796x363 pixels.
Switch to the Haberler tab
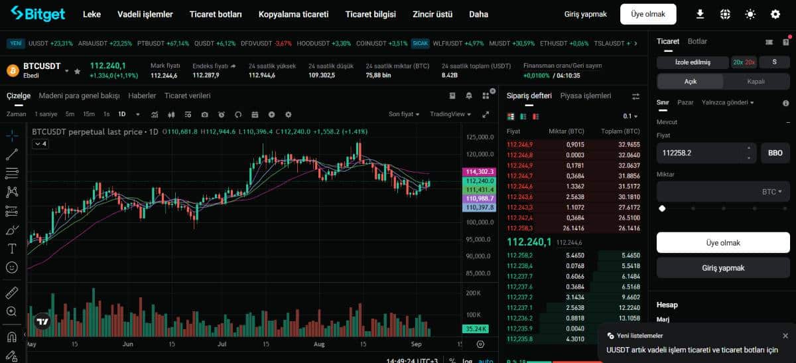(x=142, y=96)
